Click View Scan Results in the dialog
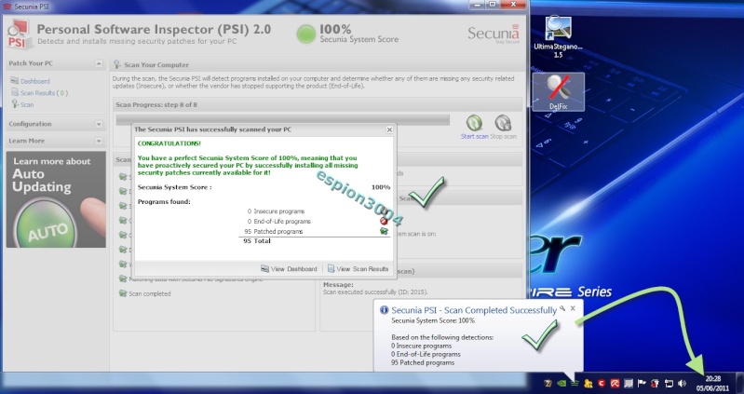744x394 pixels. 358,268
